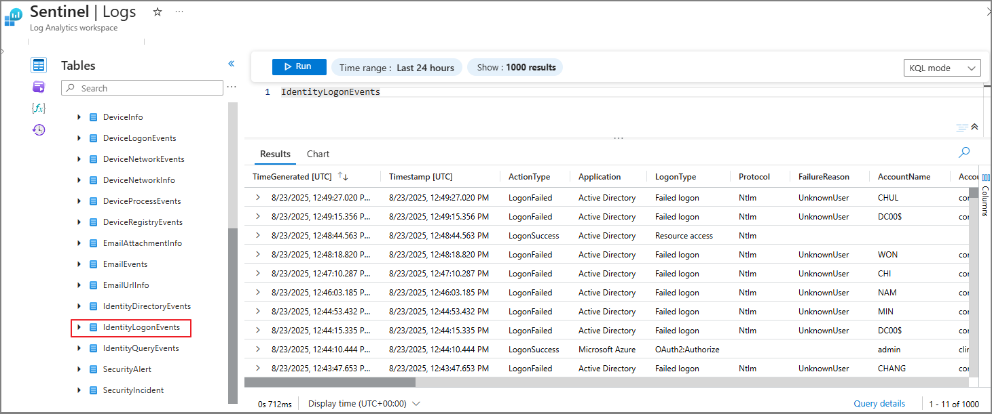Click the 1 - 11 of 1000 status text
The image size is (992, 414).
coord(955,404)
